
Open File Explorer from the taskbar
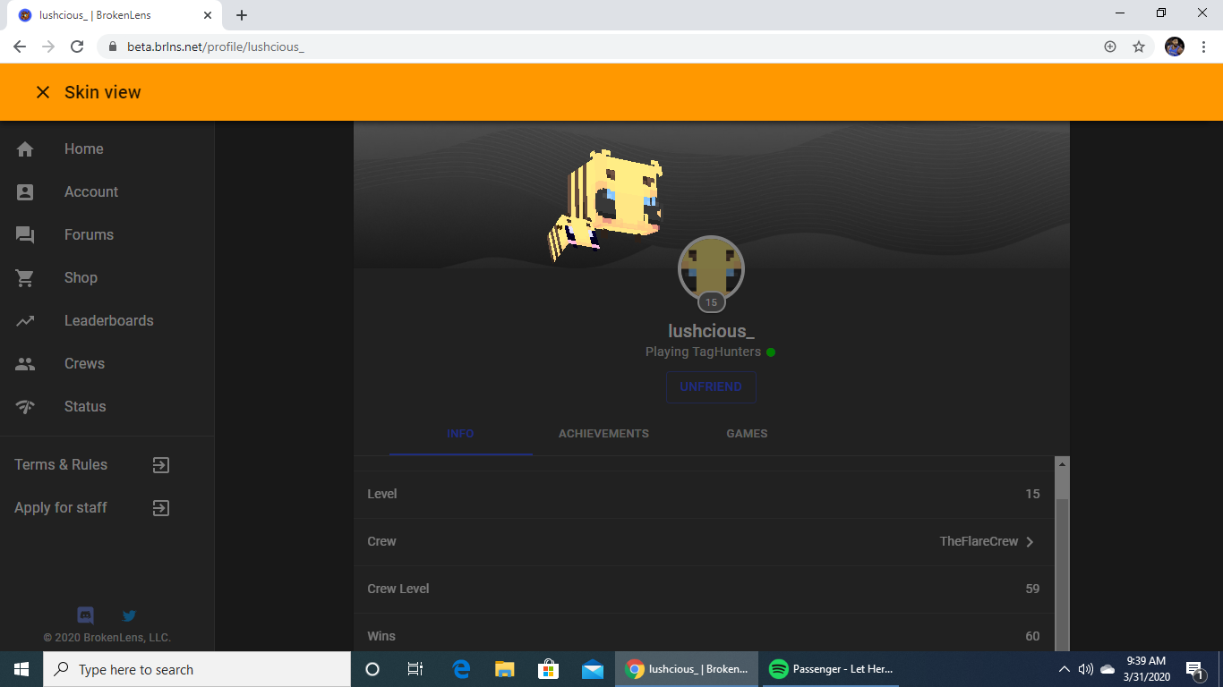[x=505, y=669]
